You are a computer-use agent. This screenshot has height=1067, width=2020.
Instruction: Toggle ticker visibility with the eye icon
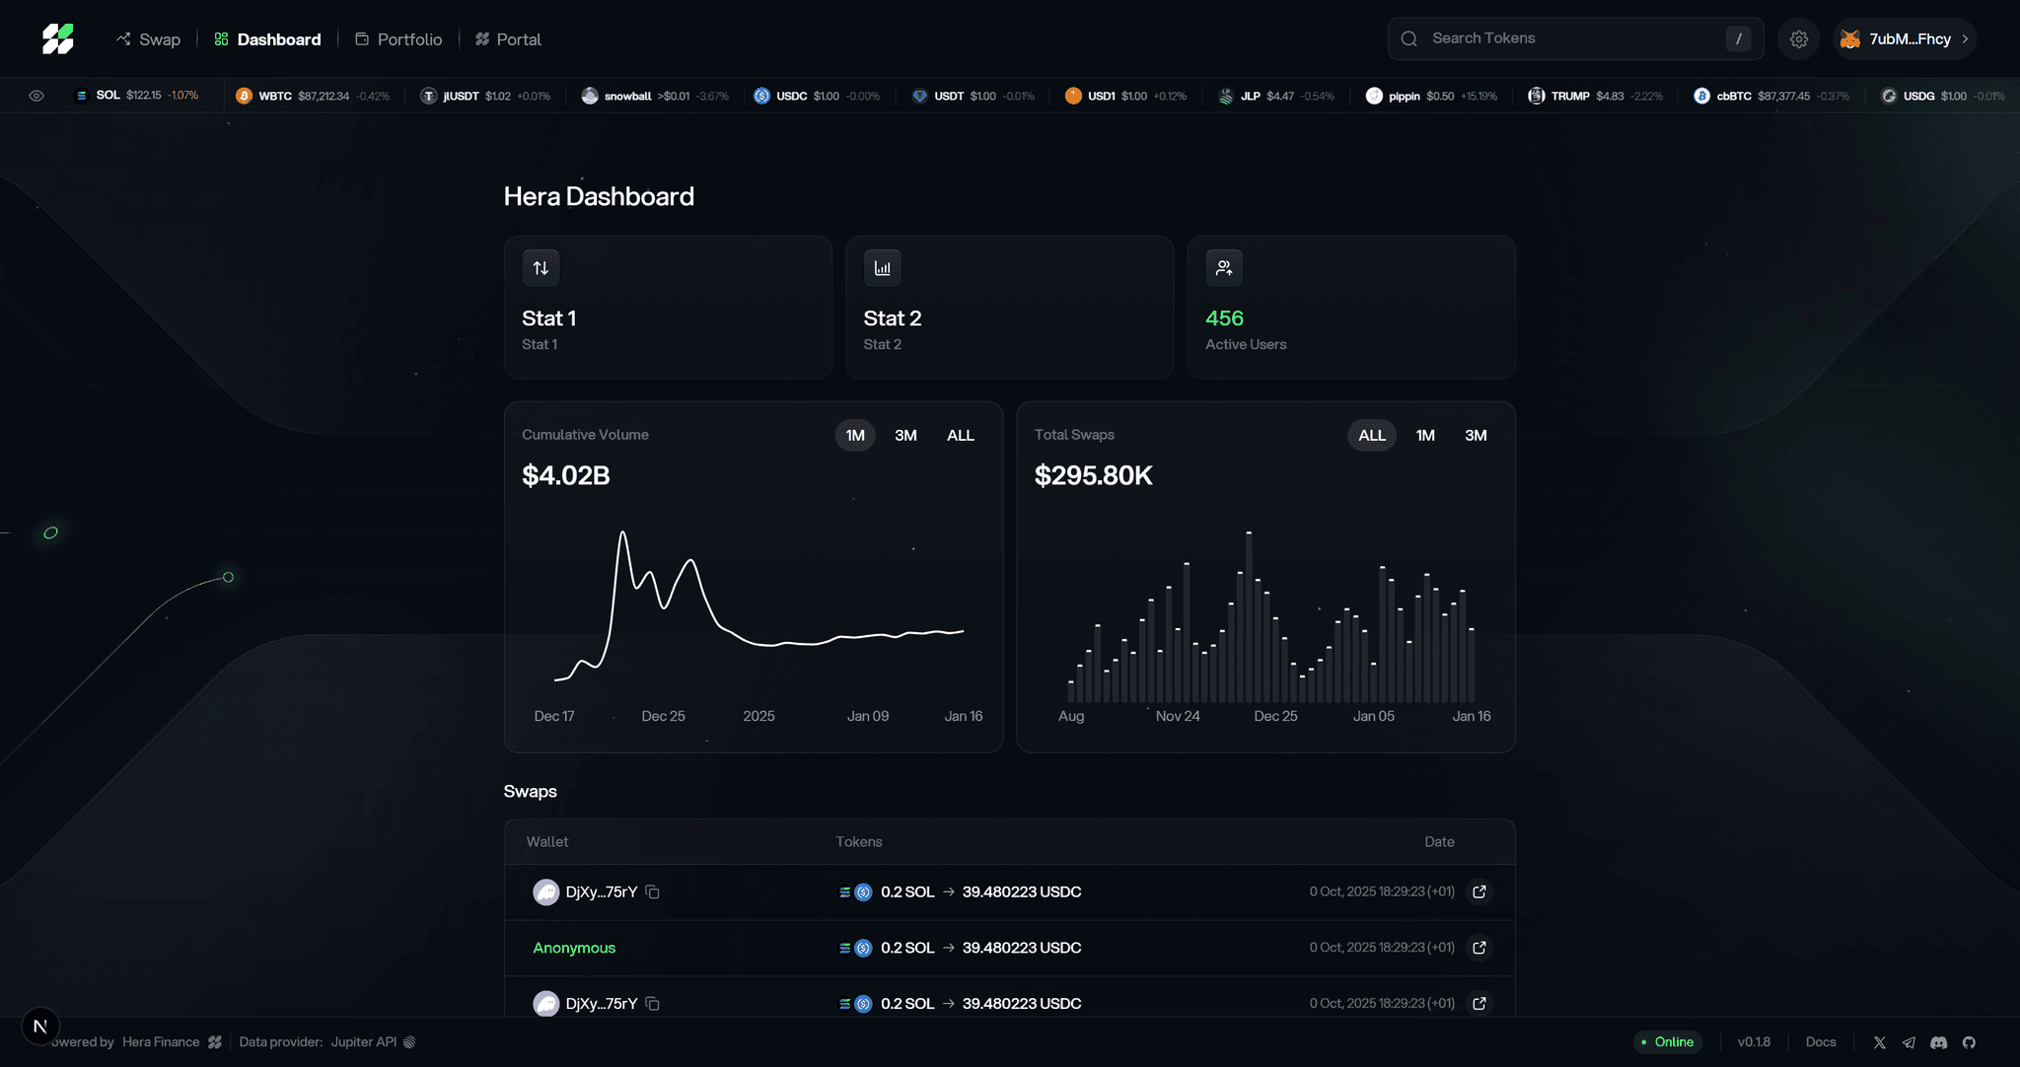[36, 95]
